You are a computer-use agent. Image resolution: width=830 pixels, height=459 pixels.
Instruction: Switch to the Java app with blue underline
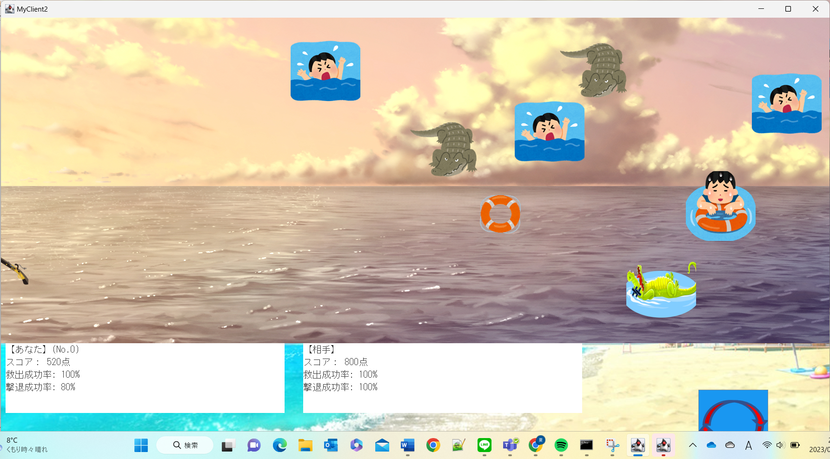point(638,446)
